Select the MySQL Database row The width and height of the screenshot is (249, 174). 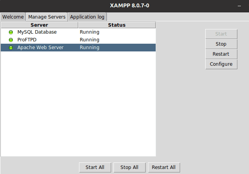click(x=78, y=32)
